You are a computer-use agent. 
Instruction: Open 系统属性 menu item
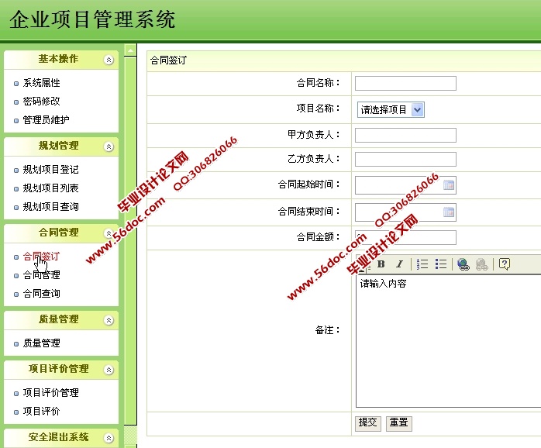coord(41,83)
